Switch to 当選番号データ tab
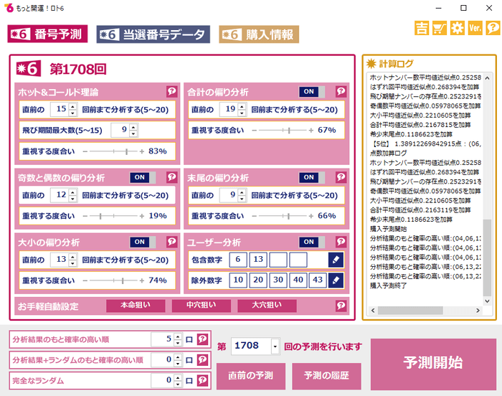This screenshot has height=396, width=502. click(153, 34)
